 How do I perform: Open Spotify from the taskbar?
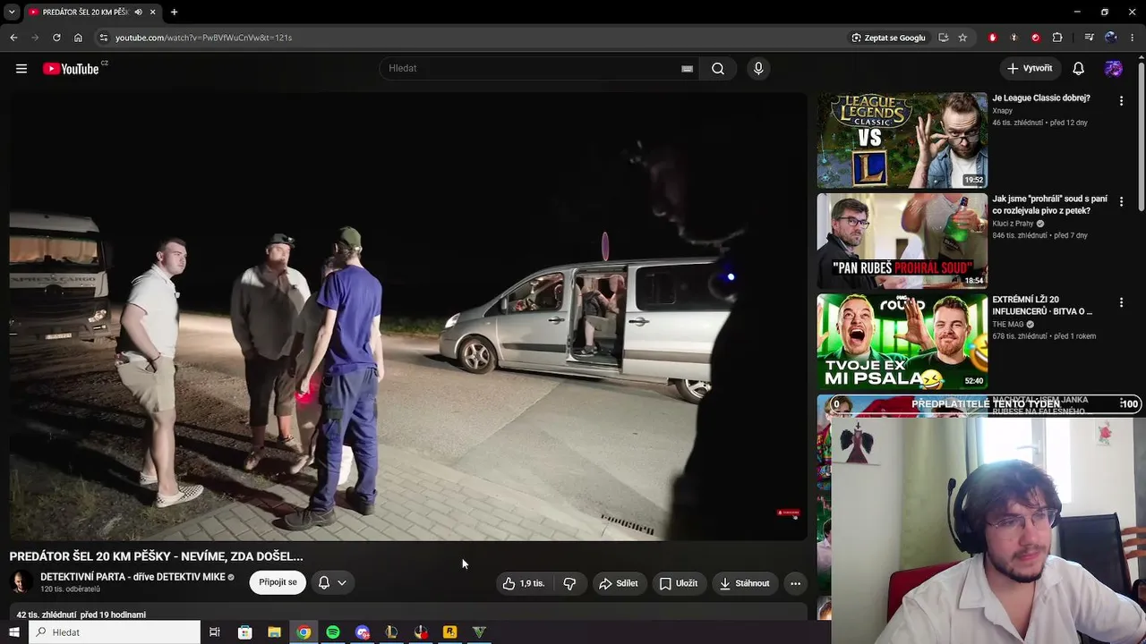(333, 632)
